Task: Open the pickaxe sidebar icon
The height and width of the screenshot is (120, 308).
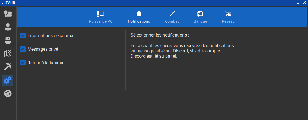Action: [8, 67]
